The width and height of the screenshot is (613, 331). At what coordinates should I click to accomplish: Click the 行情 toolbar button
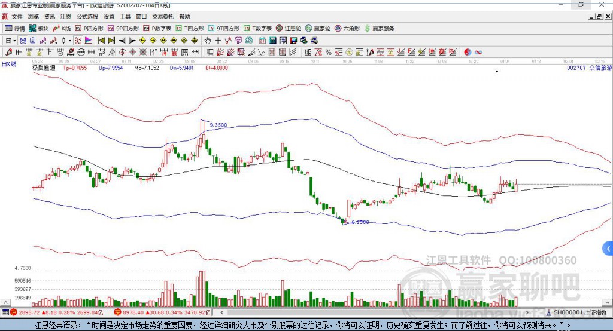click(x=15, y=29)
